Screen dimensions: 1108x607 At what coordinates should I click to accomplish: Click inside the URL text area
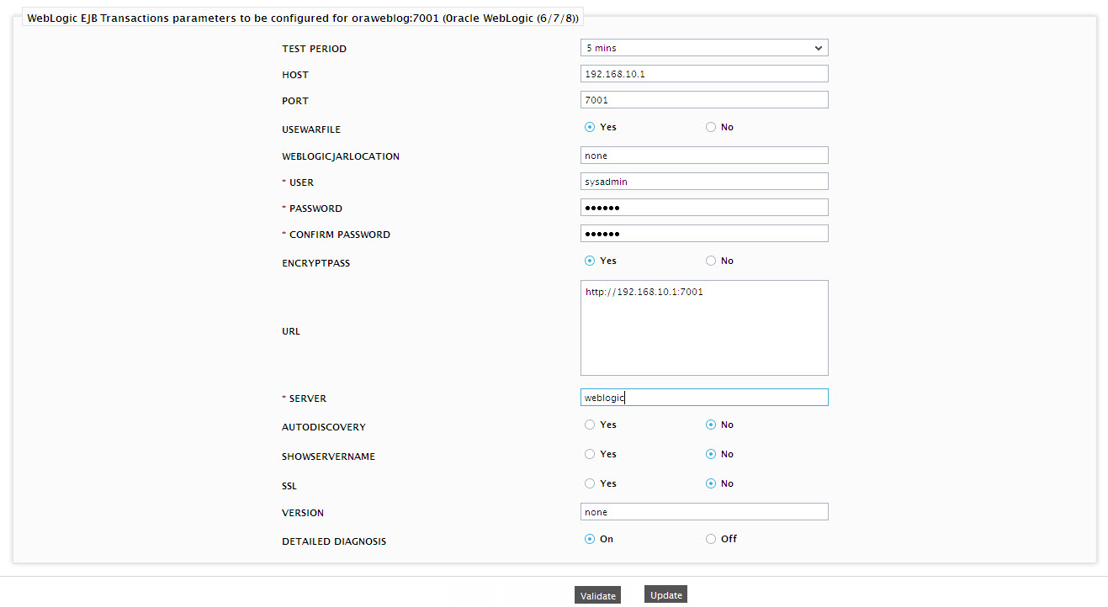pyautogui.click(x=704, y=328)
